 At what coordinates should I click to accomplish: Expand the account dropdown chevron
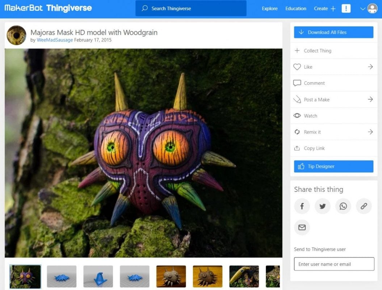pos(362,9)
